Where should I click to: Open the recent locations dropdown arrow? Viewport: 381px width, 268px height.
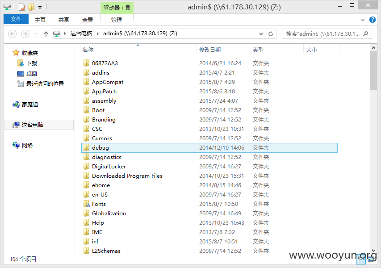[x=36, y=34]
